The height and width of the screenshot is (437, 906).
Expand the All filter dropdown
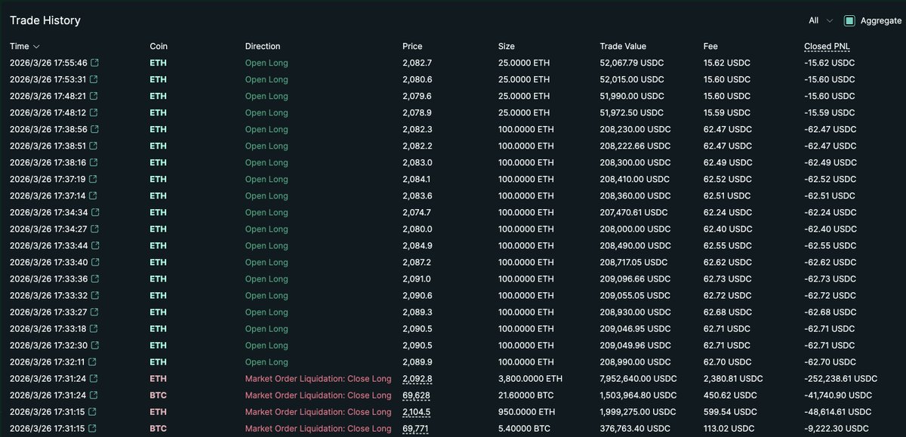(x=821, y=21)
